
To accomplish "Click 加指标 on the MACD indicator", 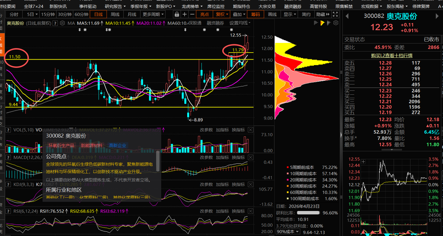I will tap(222, 157).
